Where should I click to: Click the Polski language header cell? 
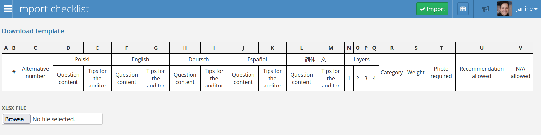pyautogui.click(x=82, y=59)
